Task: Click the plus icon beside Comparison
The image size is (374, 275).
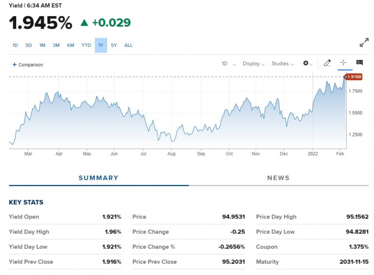Action: 15,64
